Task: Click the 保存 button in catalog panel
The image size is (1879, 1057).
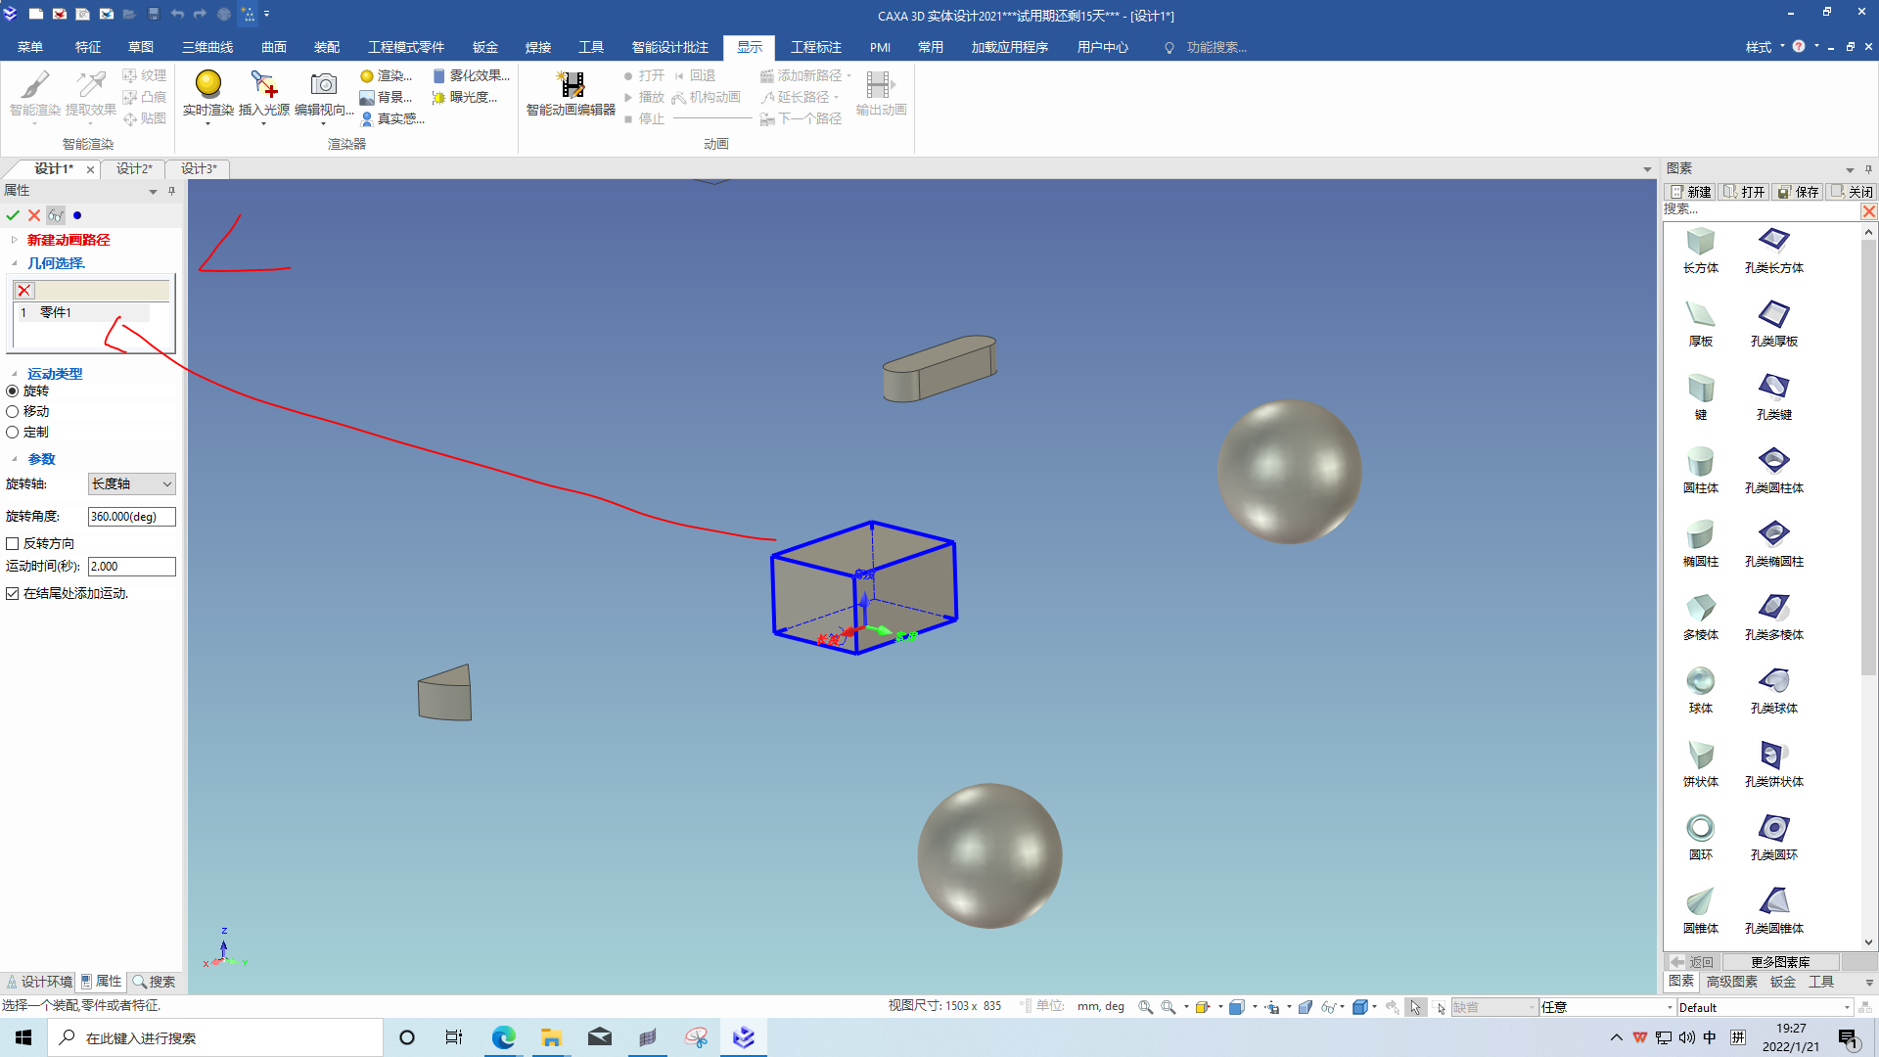Action: click(1798, 192)
